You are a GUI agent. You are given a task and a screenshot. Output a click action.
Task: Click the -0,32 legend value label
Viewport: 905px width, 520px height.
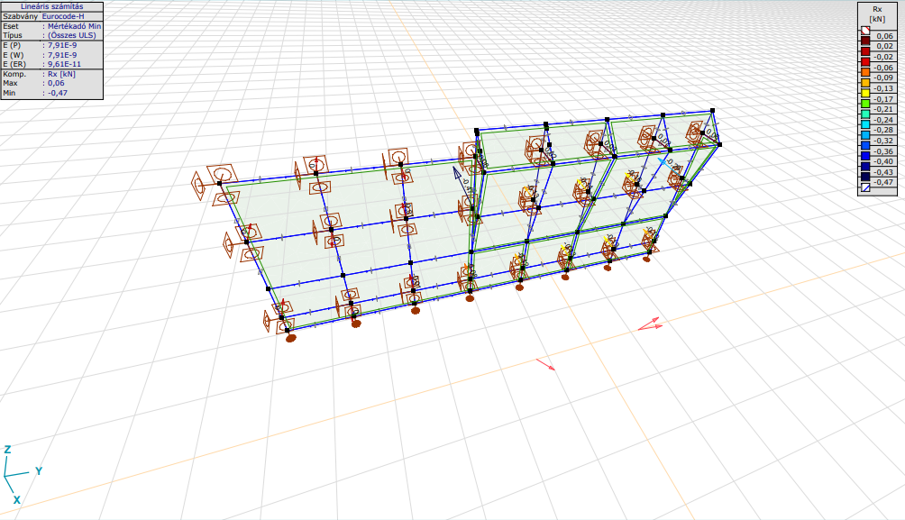(x=884, y=141)
